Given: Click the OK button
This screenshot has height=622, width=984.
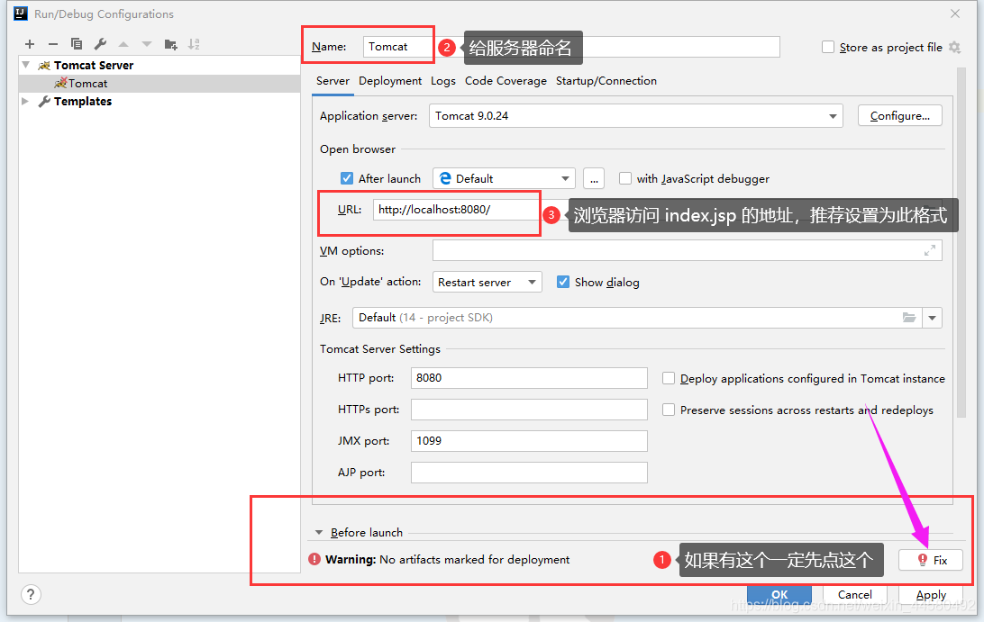Looking at the screenshot, I should point(779,594).
